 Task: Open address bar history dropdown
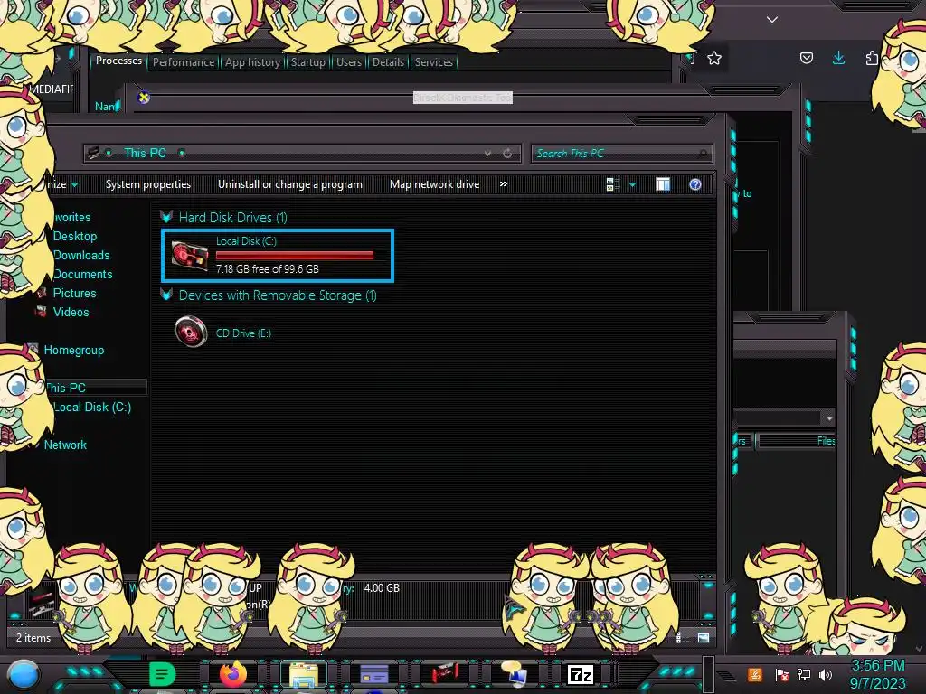click(x=487, y=154)
